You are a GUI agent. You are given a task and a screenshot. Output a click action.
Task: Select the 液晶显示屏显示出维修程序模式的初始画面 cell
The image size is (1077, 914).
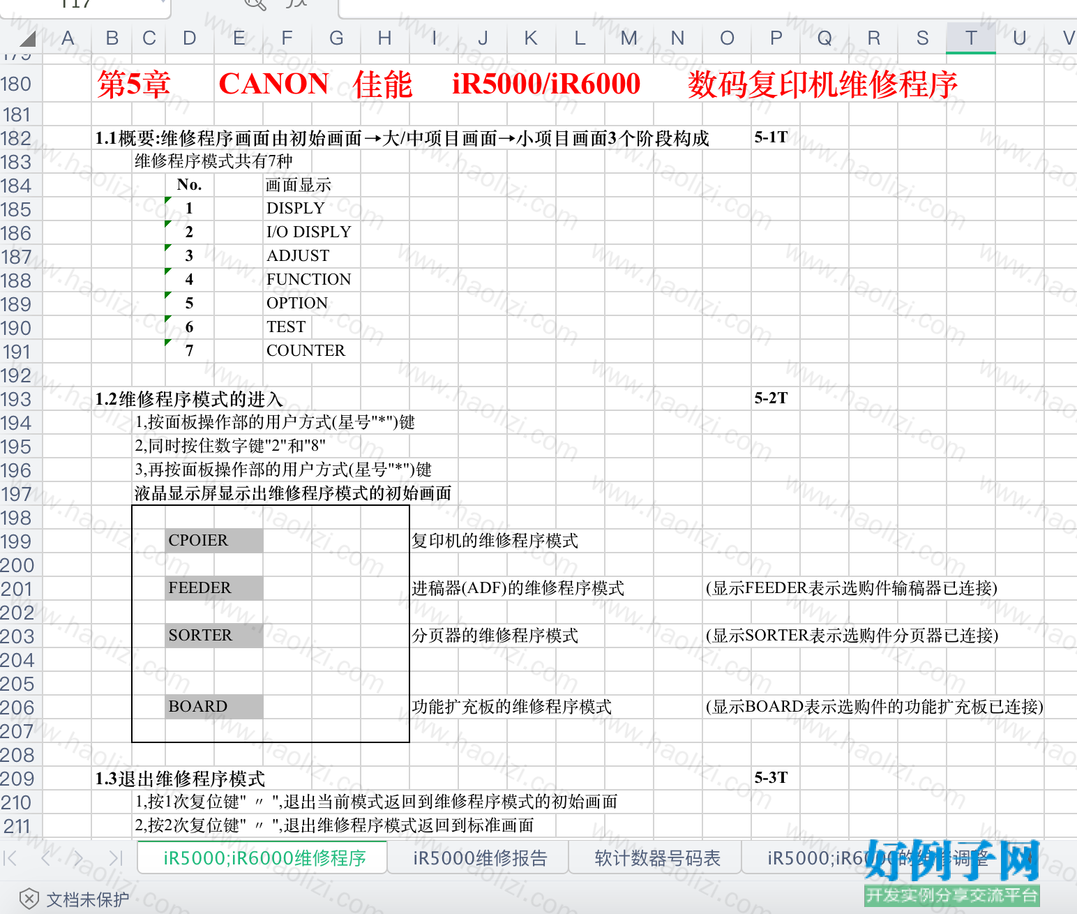tap(293, 493)
